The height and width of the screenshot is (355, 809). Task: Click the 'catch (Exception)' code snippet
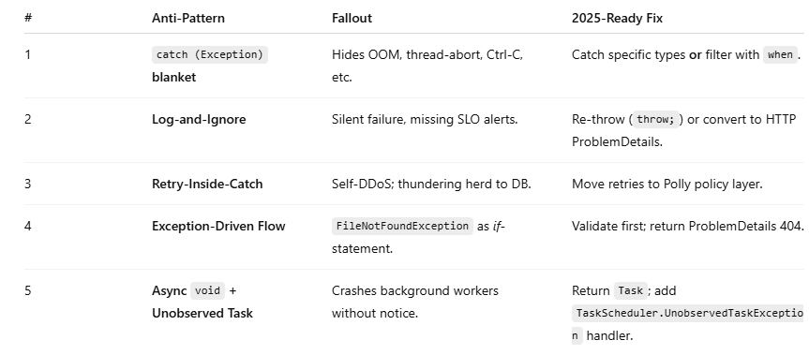click(x=210, y=54)
